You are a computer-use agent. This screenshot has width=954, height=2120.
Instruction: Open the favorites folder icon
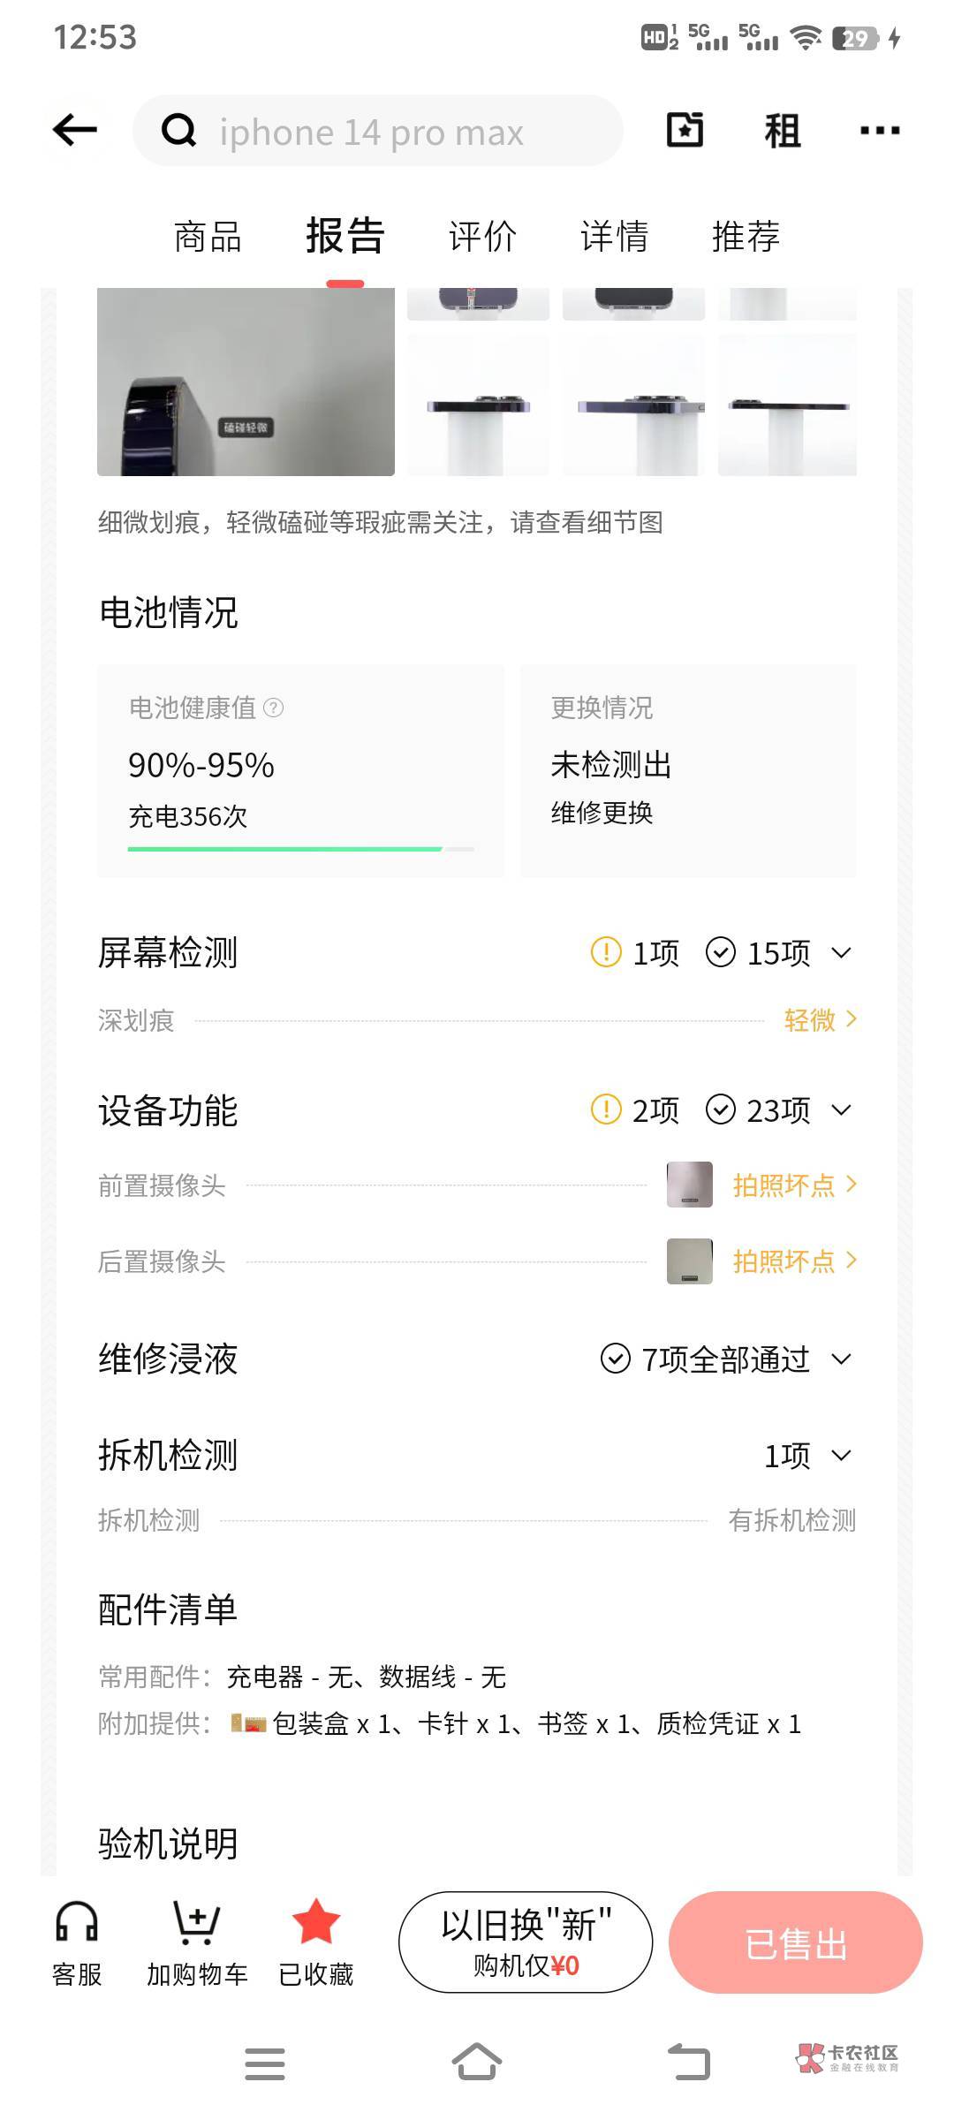click(x=685, y=131)
